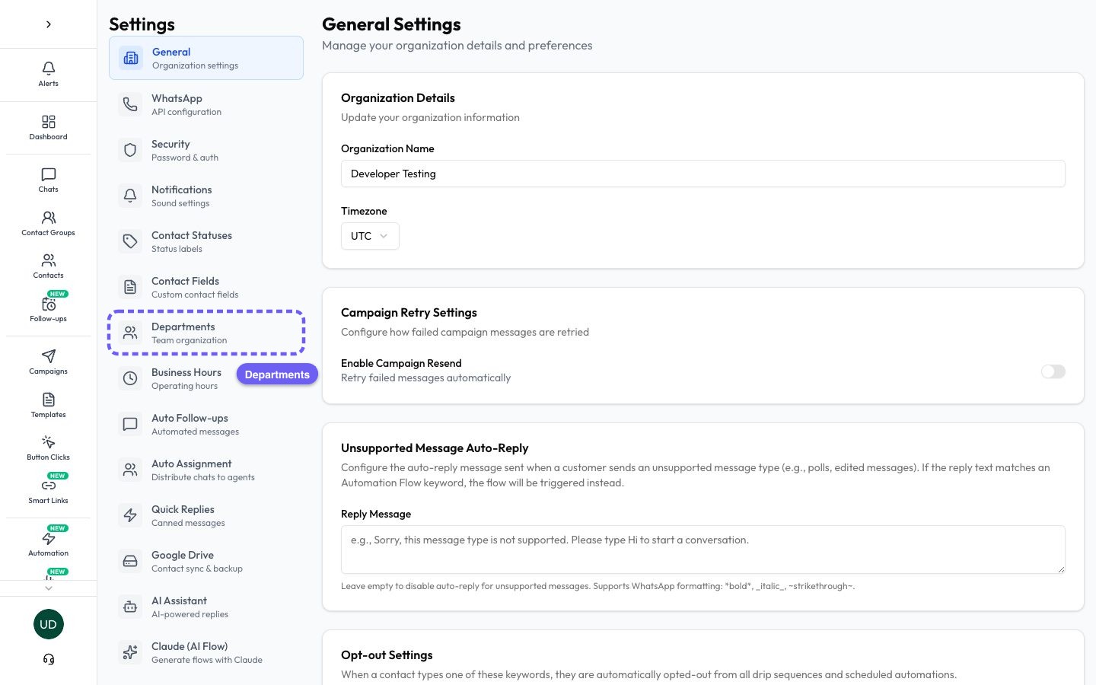
Task: Open Departments team organization settings
Action: pyautogui.click(x=206, y=333)
